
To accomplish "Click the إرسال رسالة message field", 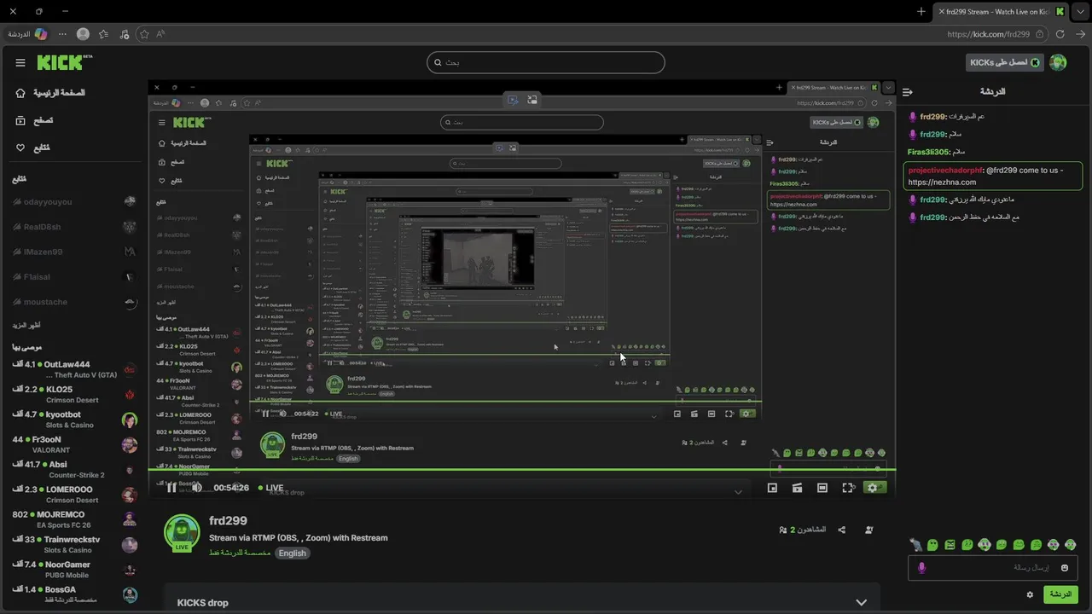I will 994,568.
